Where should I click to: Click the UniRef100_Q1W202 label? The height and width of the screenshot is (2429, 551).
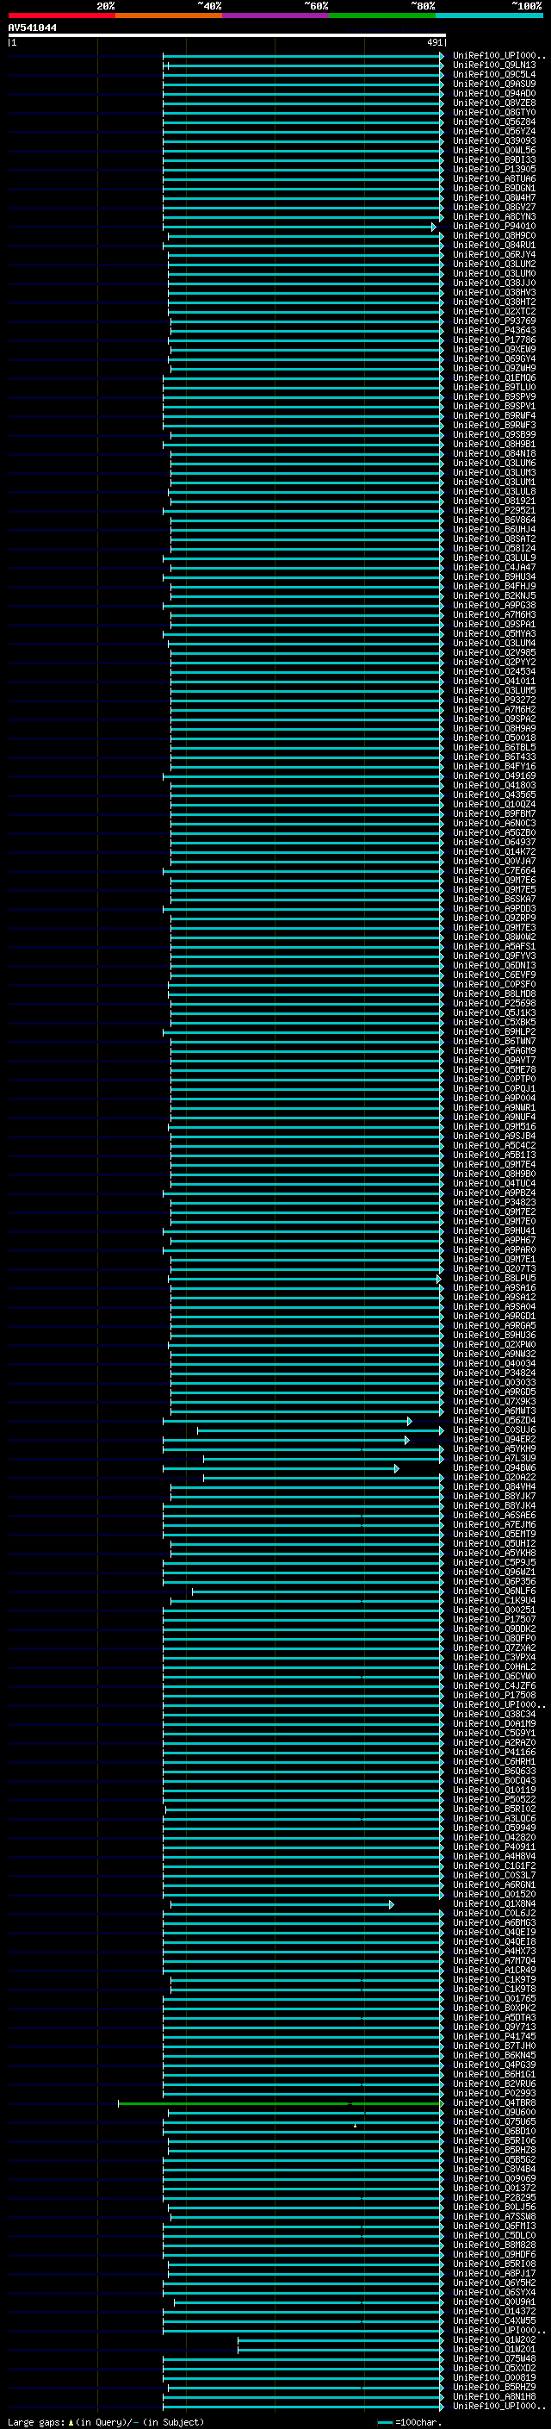pyautogui.click(x=493, y=2339)
